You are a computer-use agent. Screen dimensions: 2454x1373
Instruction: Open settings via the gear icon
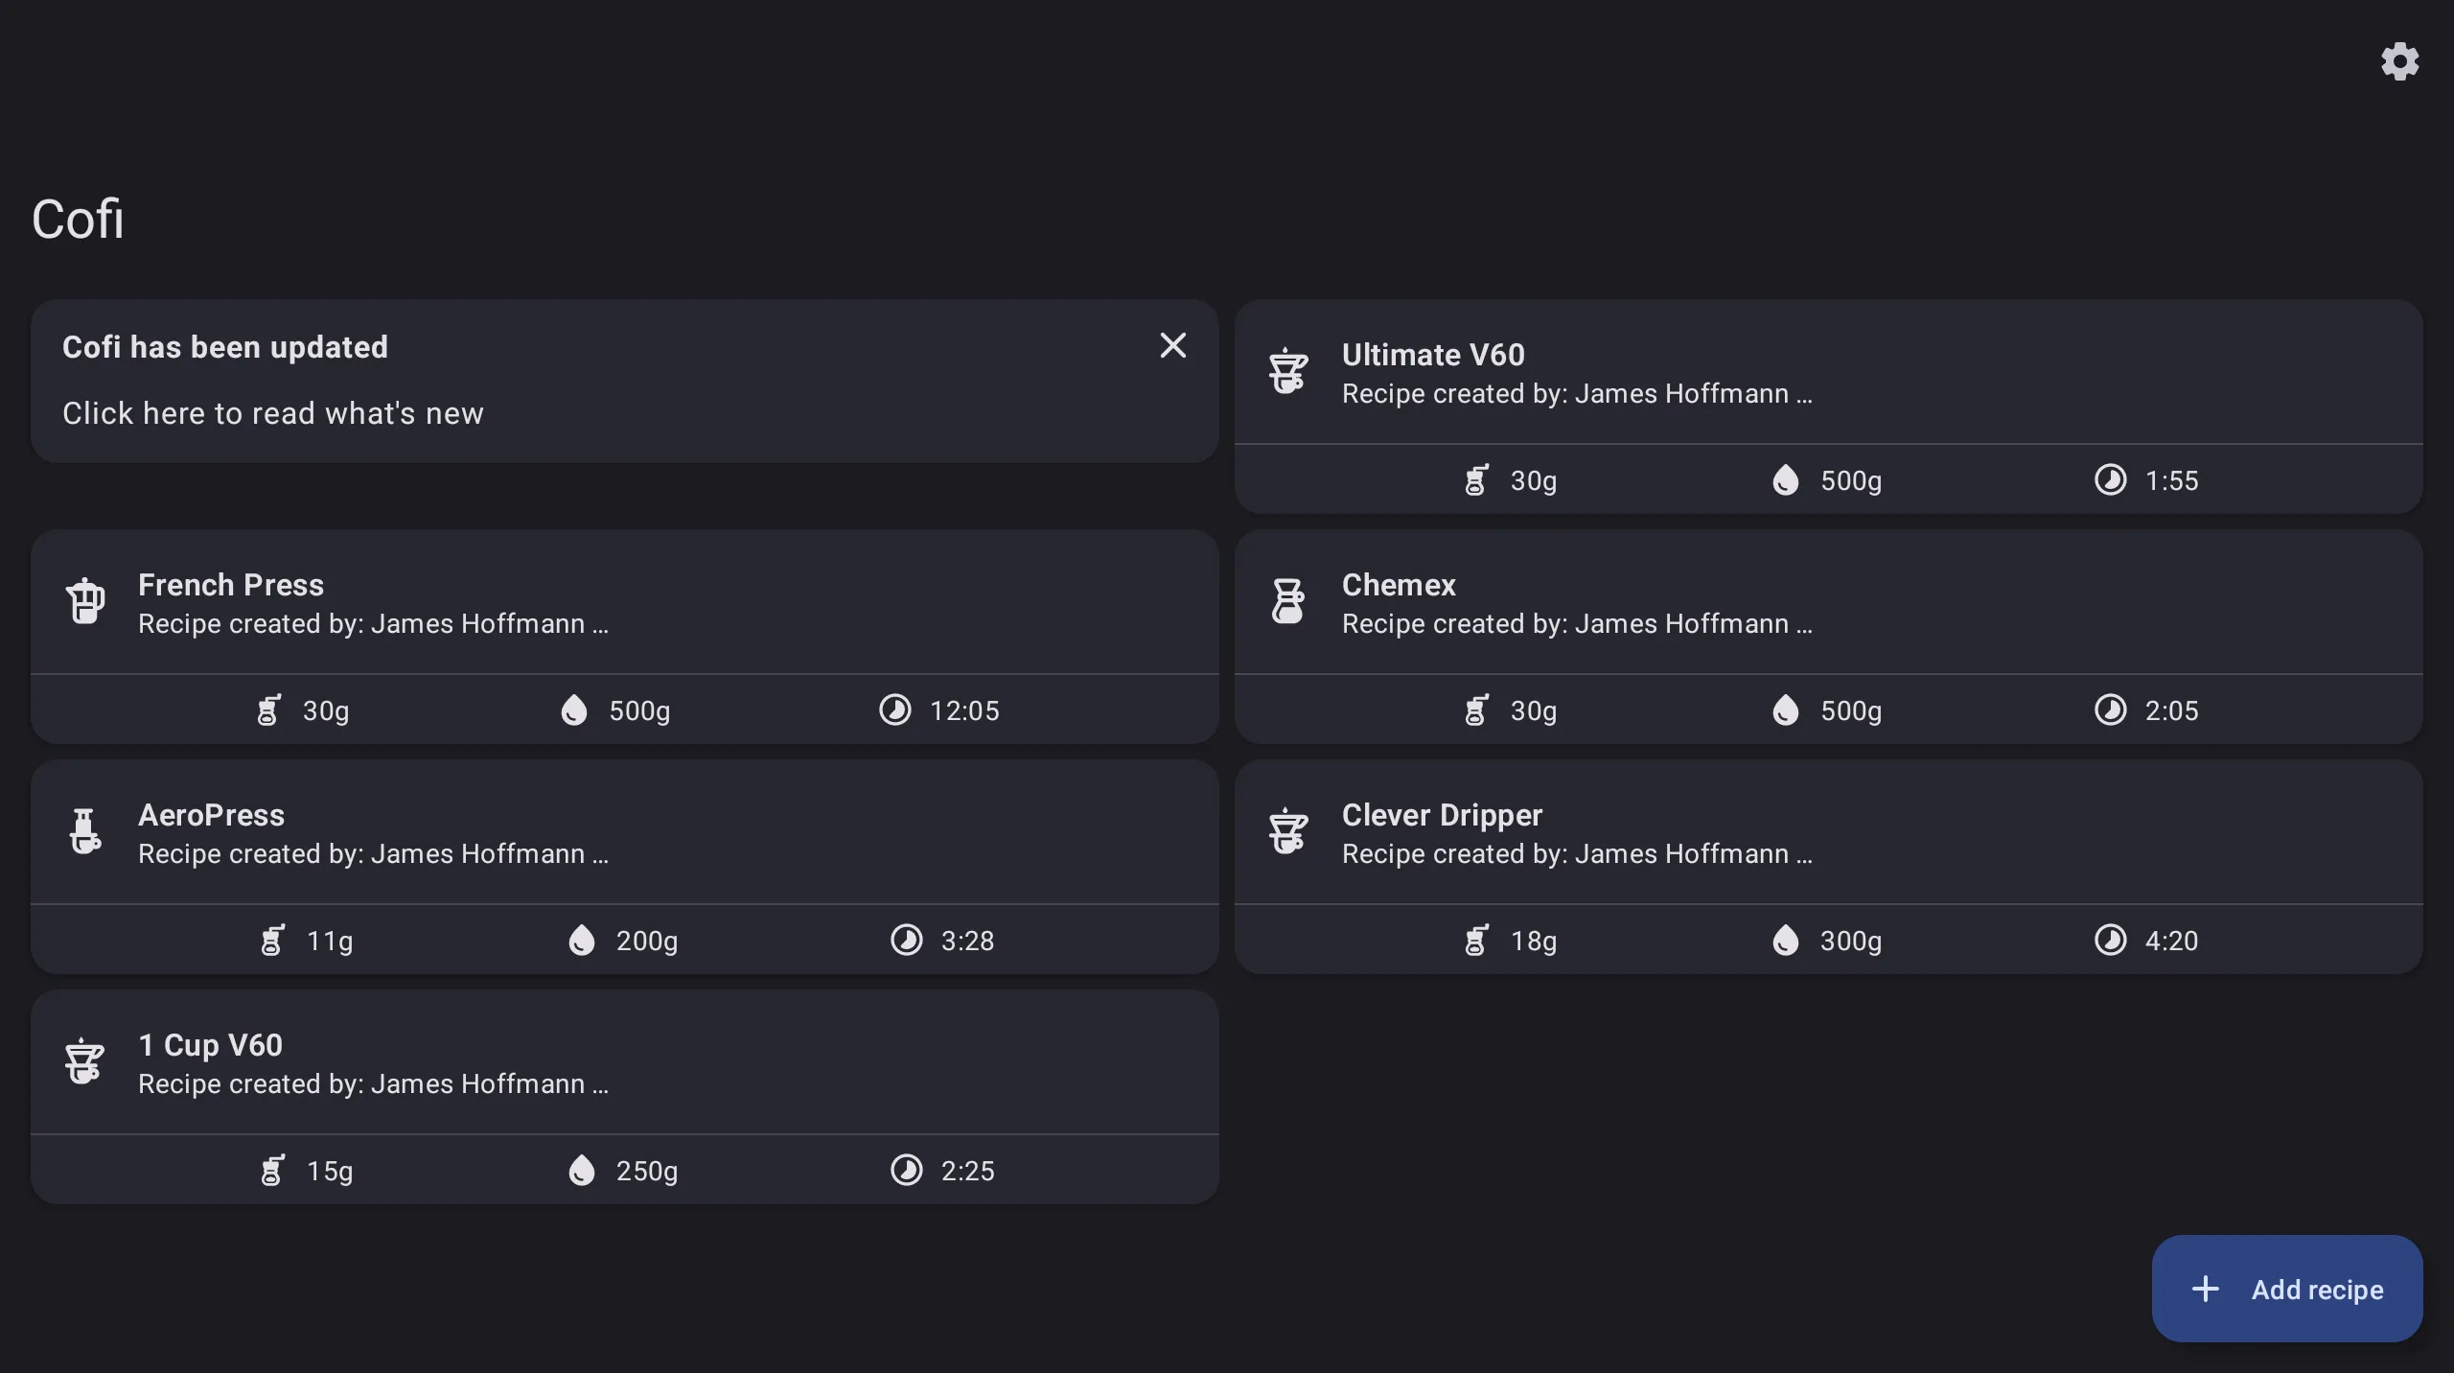[x=2399, y=60]
